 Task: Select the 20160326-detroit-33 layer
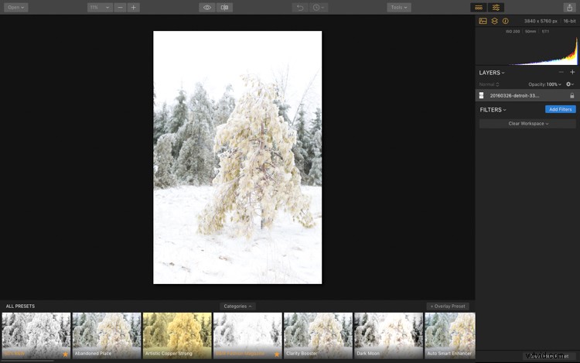pos(527,95)
